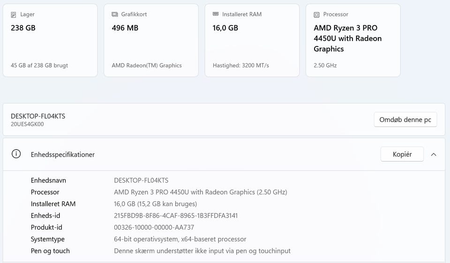Open the 238 GB Lager value
The height and width of the screenshot is (263, 450).
click(23, 28)
